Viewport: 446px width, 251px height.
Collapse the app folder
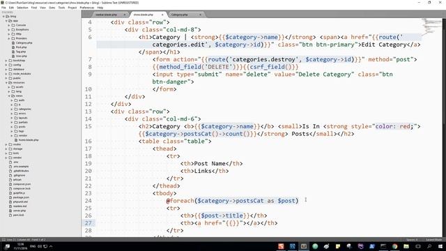pos(6,21)
